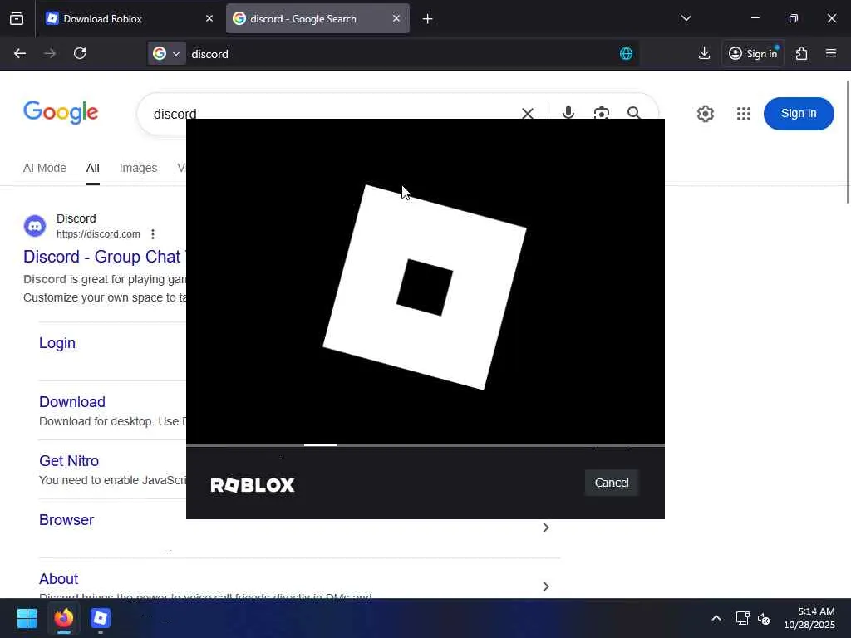Close the Download Roblox tab
The height and width of the screenshot is (638, 851).
pos(209,18)
